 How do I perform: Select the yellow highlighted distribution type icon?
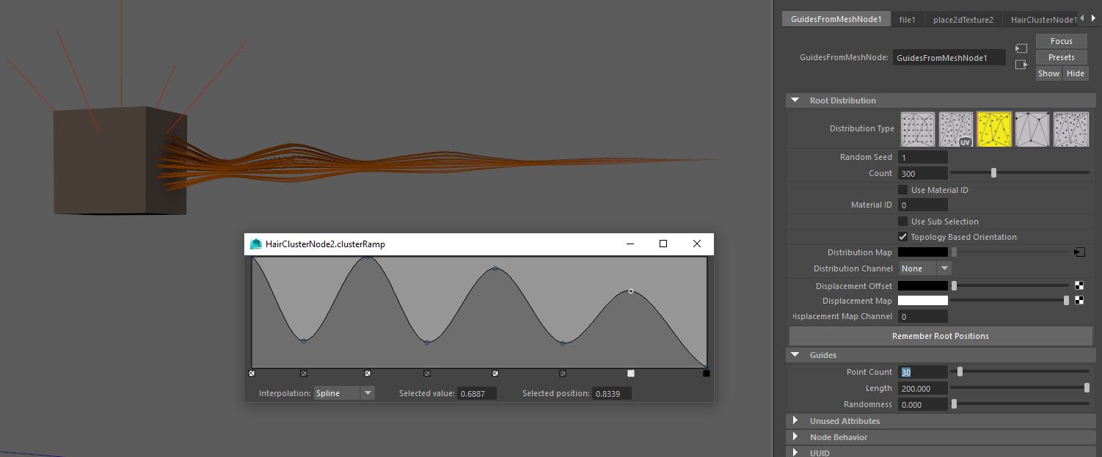pos(994,129)
